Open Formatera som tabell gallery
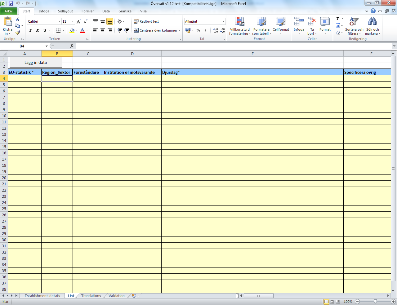The width and height of the screenshot is (397, 305). [x=261, y=26]
